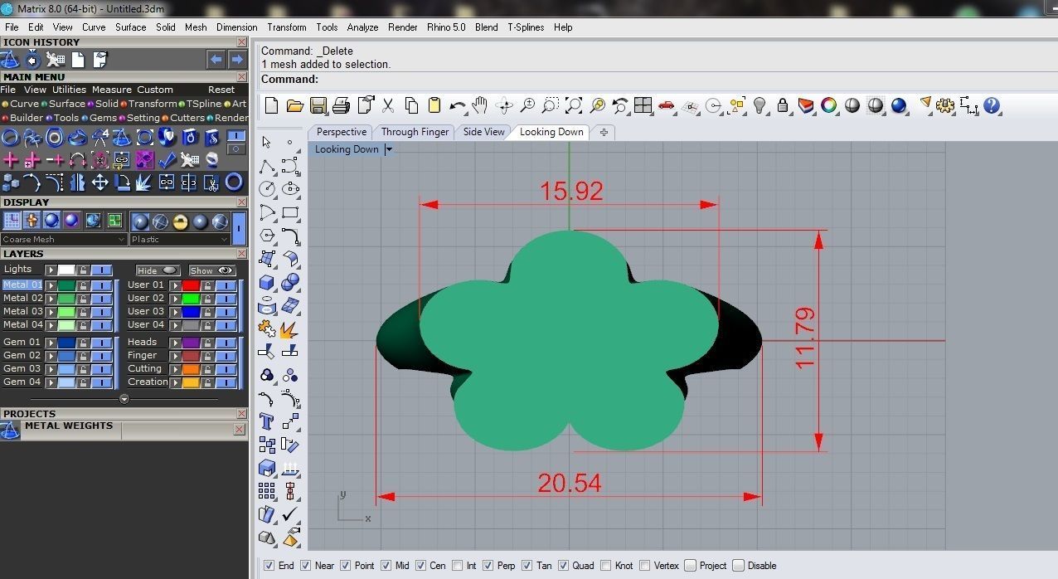This screenshot has width=1058, height=579.
Task: Click the gear options icon
Action: [945, 105]
